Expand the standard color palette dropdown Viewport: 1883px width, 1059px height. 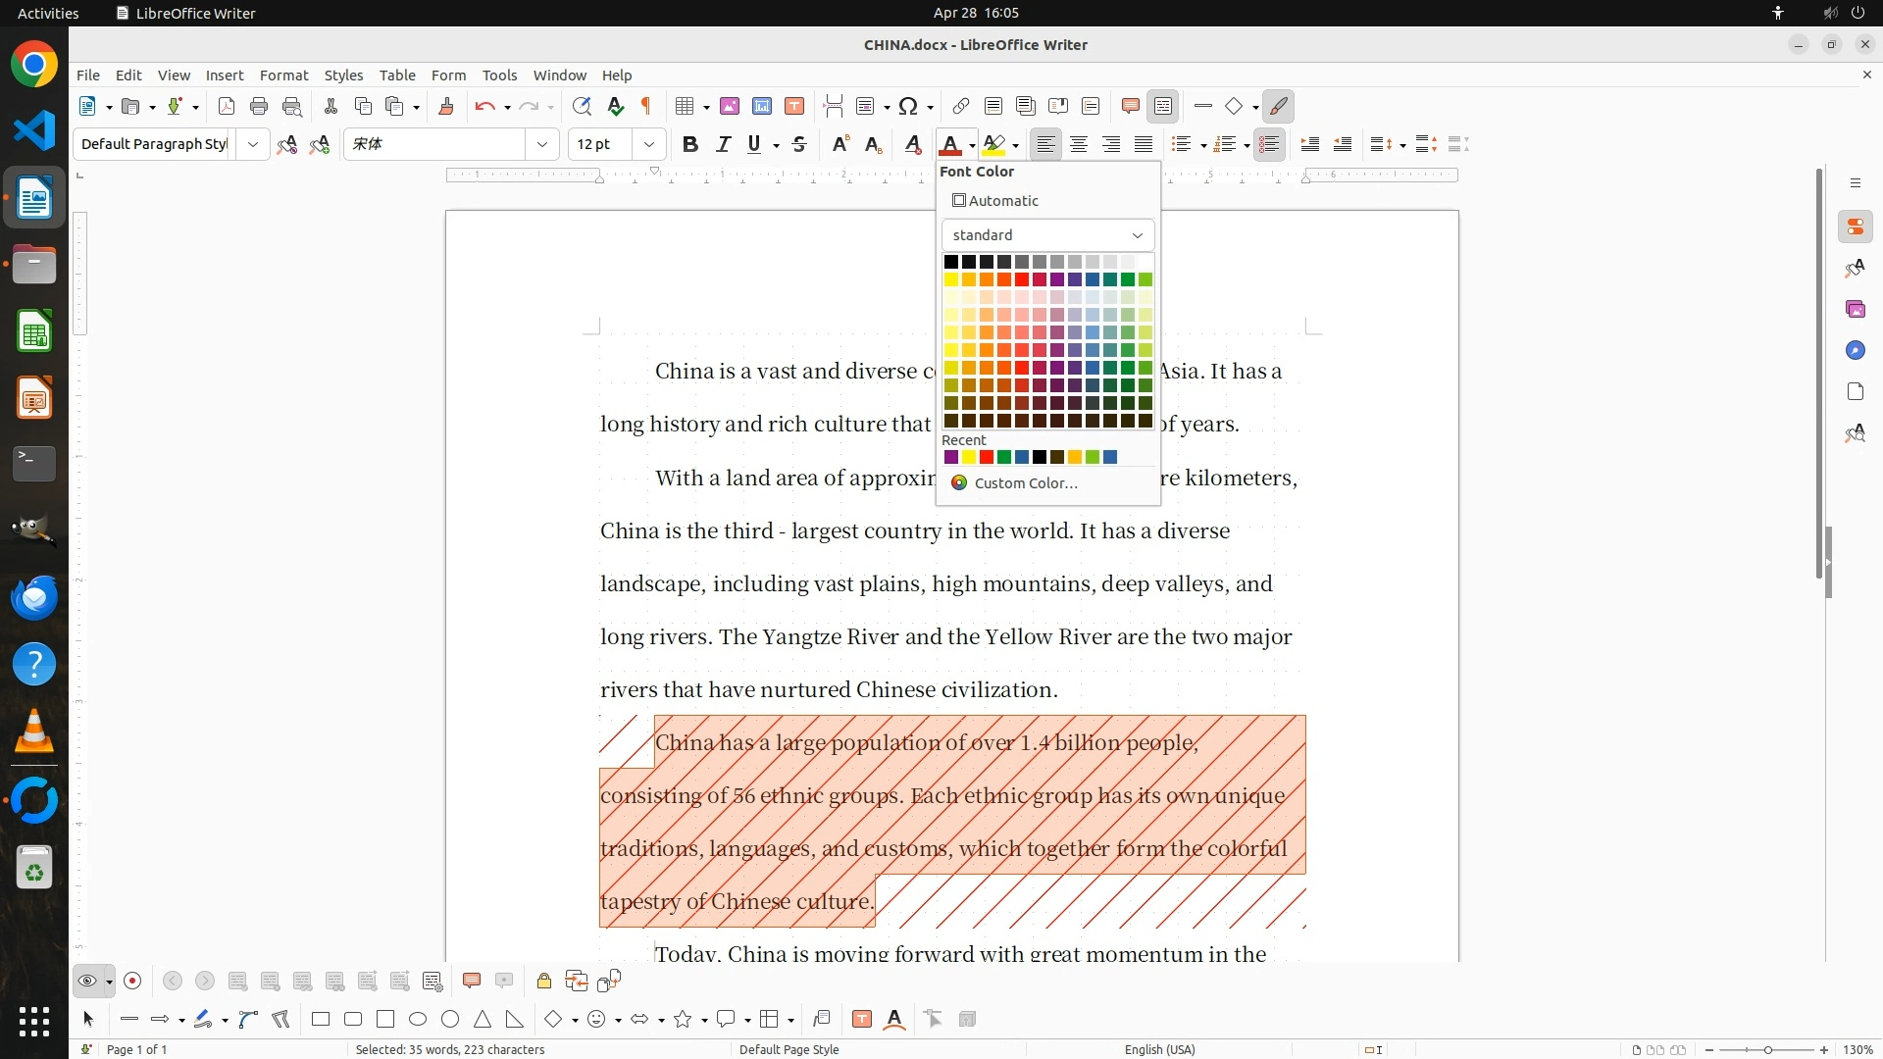tap(1137, 235)
